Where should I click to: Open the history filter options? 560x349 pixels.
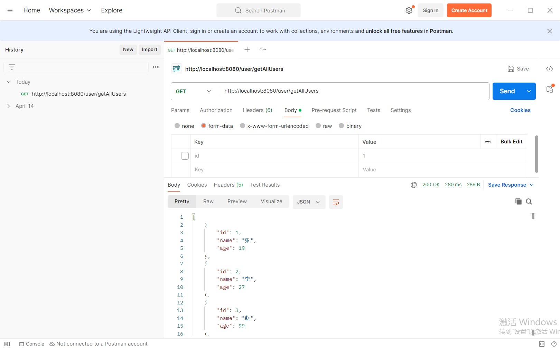click(x=12, y=67)
